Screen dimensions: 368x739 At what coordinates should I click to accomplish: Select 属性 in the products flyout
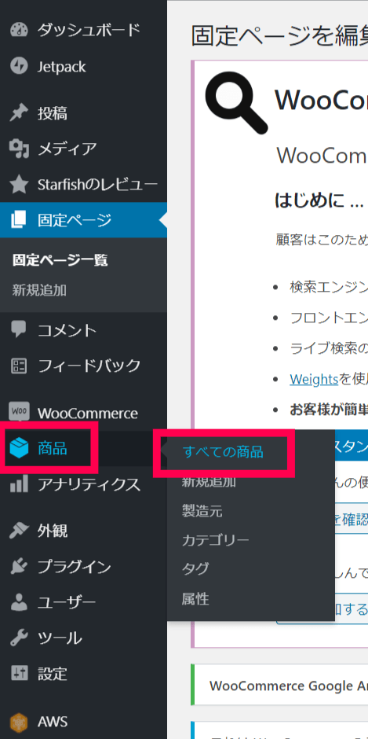pos(195,599)
